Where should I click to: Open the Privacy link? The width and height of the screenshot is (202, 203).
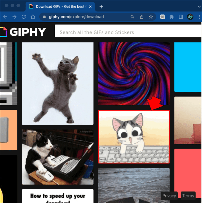(x=169, y=196)
